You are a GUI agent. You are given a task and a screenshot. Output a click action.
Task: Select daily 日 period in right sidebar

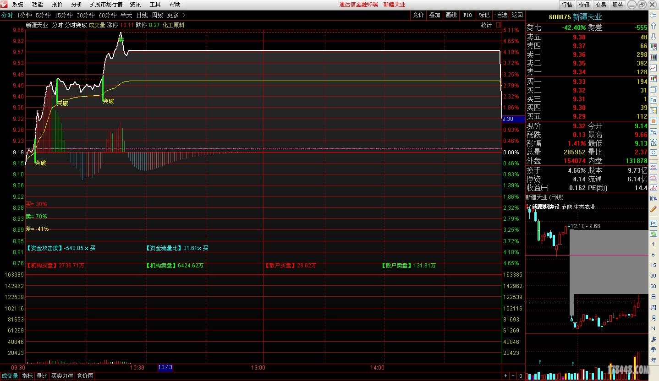click(653, 297)
